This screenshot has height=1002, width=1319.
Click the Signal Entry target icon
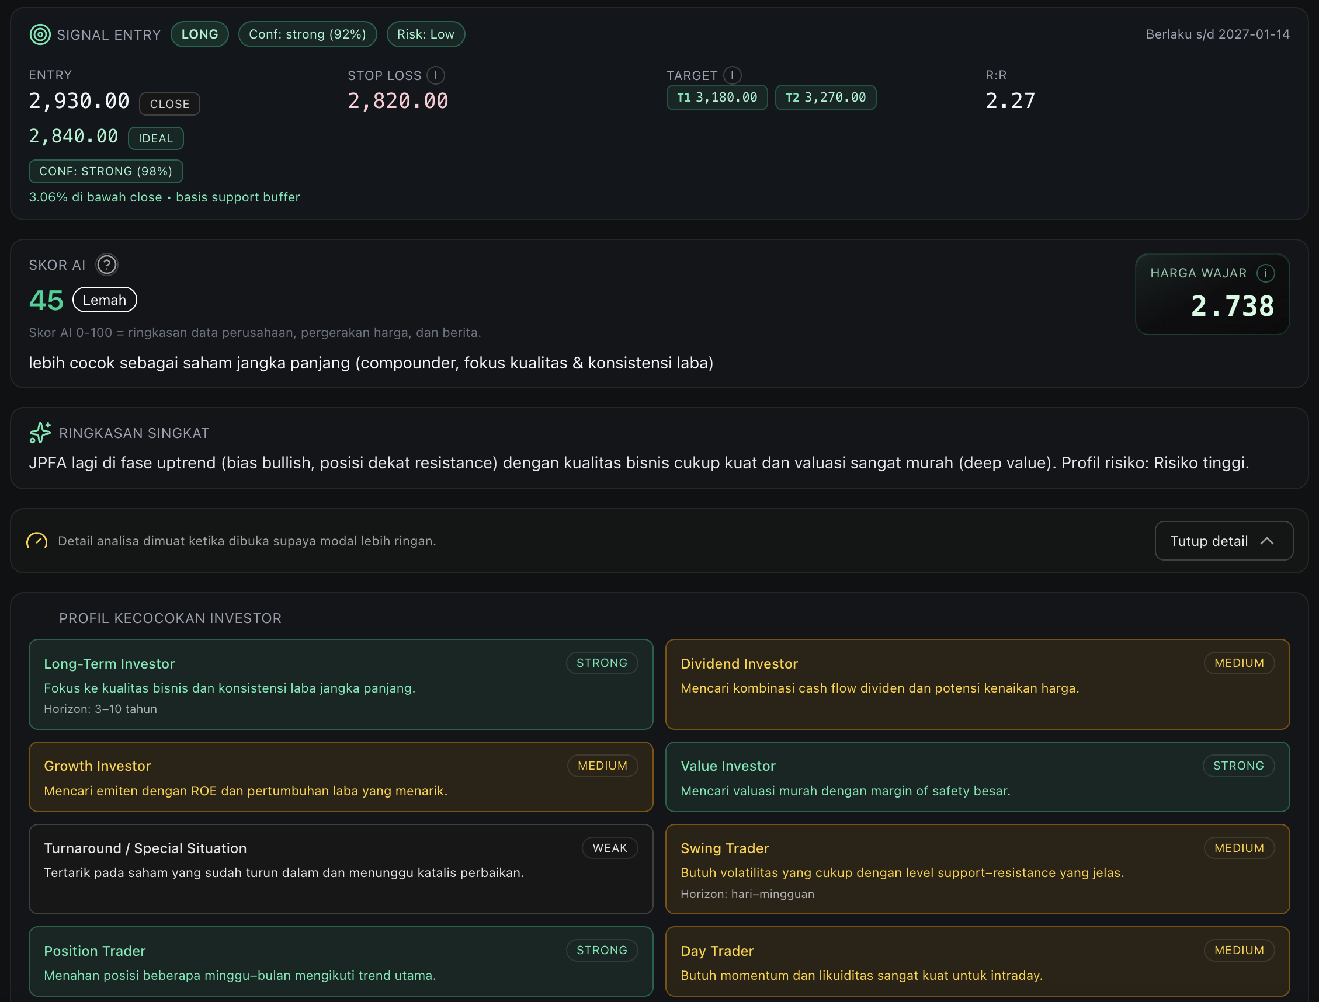coord(40,34)
